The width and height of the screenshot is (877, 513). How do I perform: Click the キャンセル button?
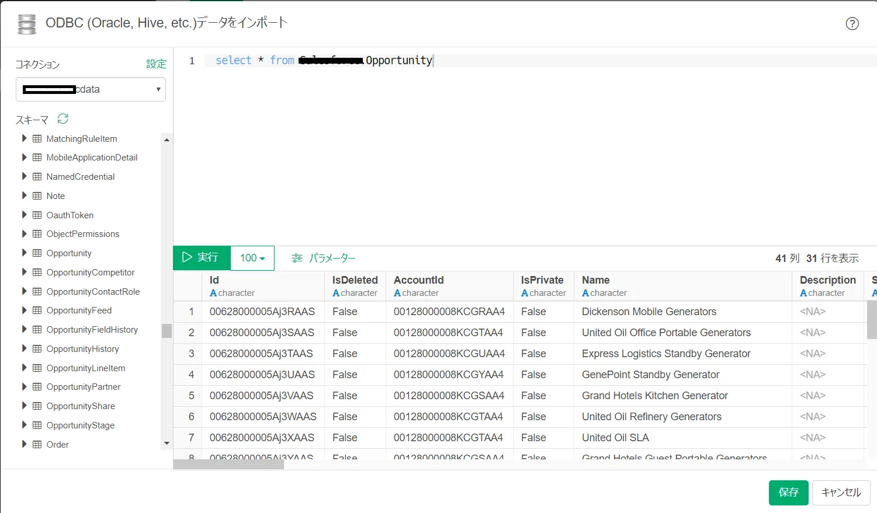tap(840, 492)
